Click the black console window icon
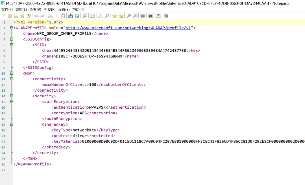Screen dimensions: 305x185 point(151,16)
